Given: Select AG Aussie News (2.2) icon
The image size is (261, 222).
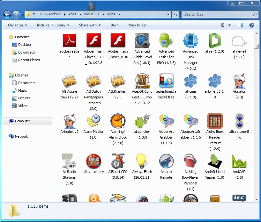Looking at the screenshot, I should coord(70,81).
